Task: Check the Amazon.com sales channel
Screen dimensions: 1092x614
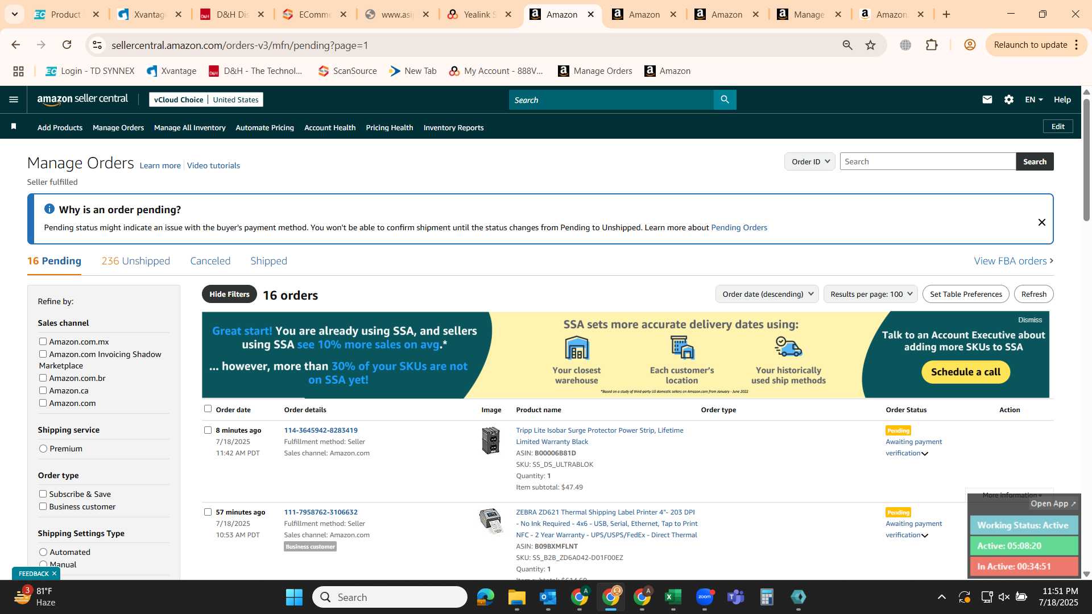Action: click(x=43, y=403)
